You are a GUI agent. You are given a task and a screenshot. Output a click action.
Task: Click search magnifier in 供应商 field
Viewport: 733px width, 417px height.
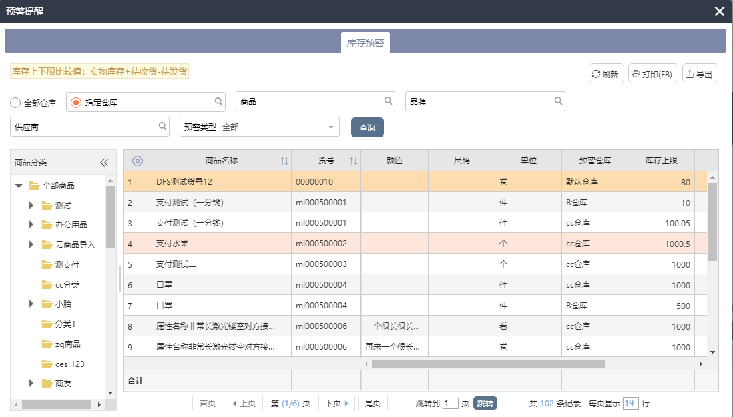[162, 126]
